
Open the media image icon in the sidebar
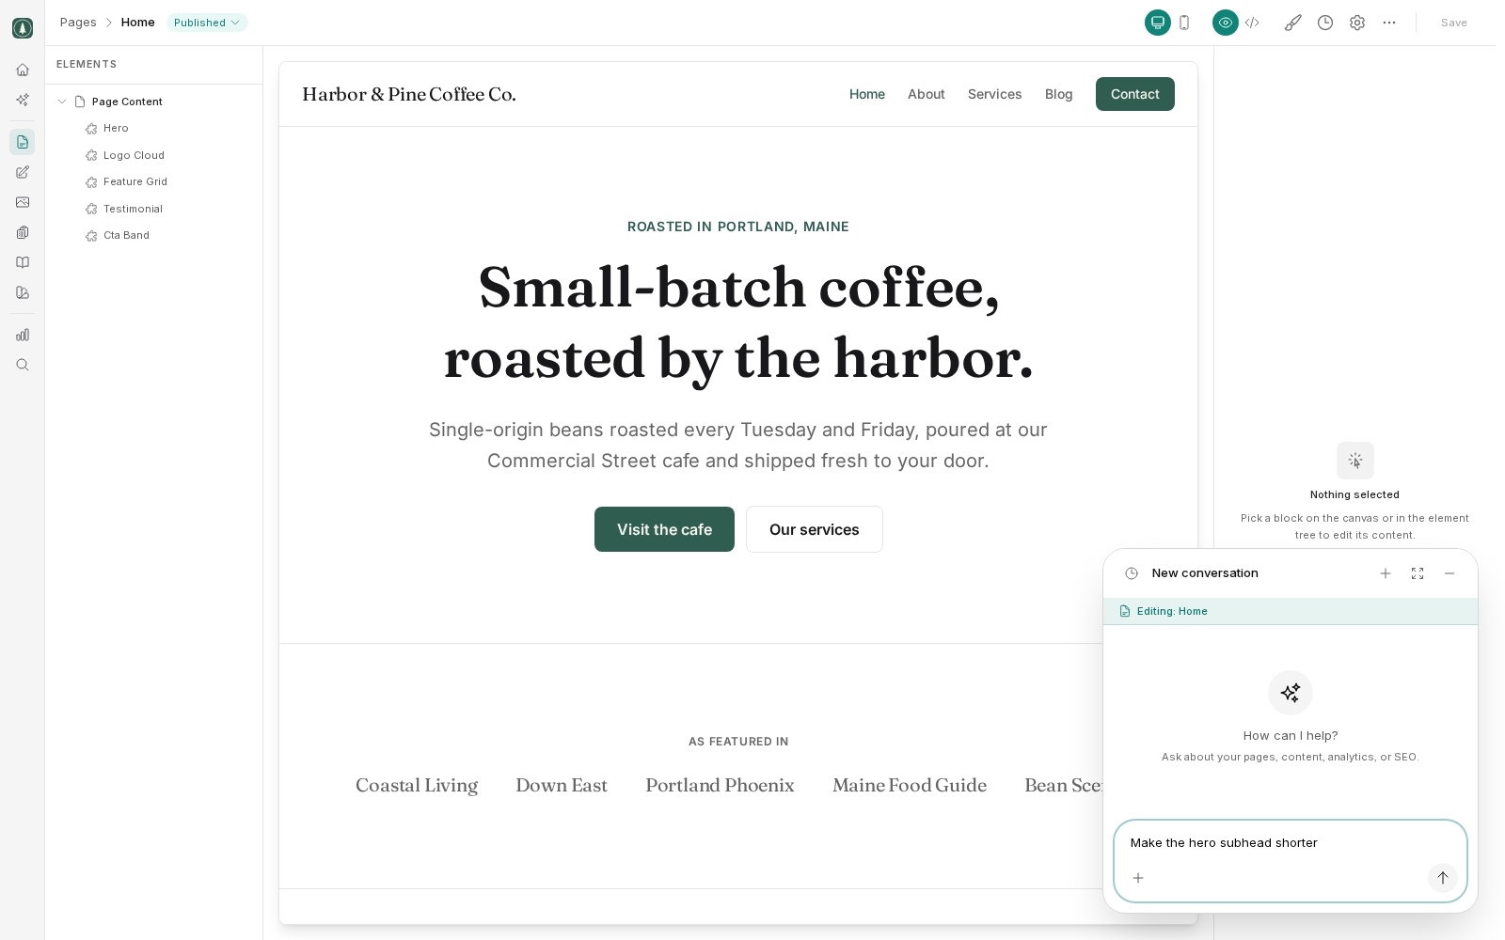click(23, 202)
